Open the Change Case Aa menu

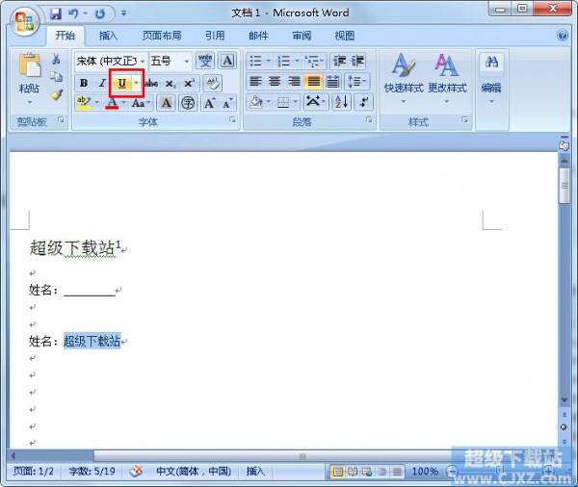(x=141, y=103)
